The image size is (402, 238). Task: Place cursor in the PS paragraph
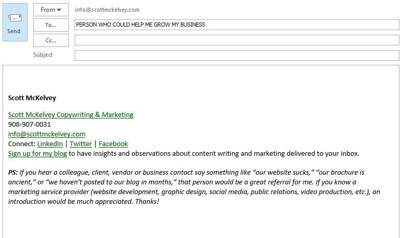click(194, 187)
